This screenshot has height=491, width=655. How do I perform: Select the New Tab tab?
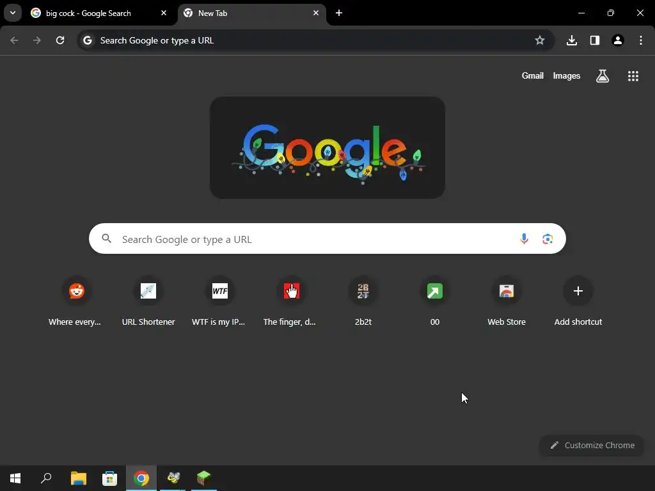coord(252,13)
